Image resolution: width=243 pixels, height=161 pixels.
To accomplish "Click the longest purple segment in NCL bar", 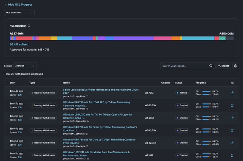I will coord(134,38).
